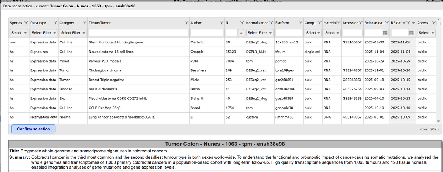
Task: Open the Platform column filter icon
Action: [301, 23]
